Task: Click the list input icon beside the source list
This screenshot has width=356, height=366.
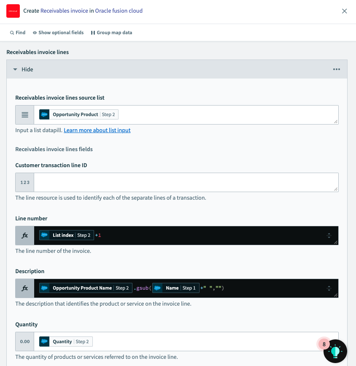Action: (24, 114)
